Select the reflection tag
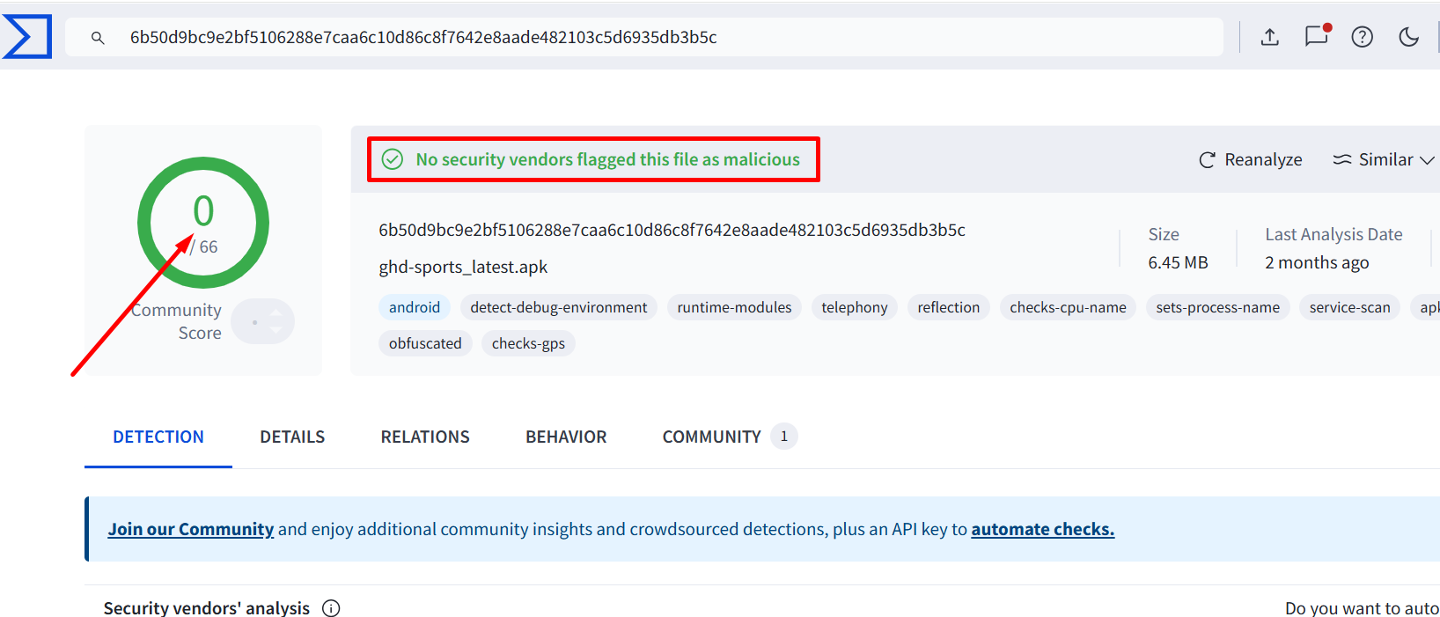This screenshot has height=617, width=1440. pos(948,307)
